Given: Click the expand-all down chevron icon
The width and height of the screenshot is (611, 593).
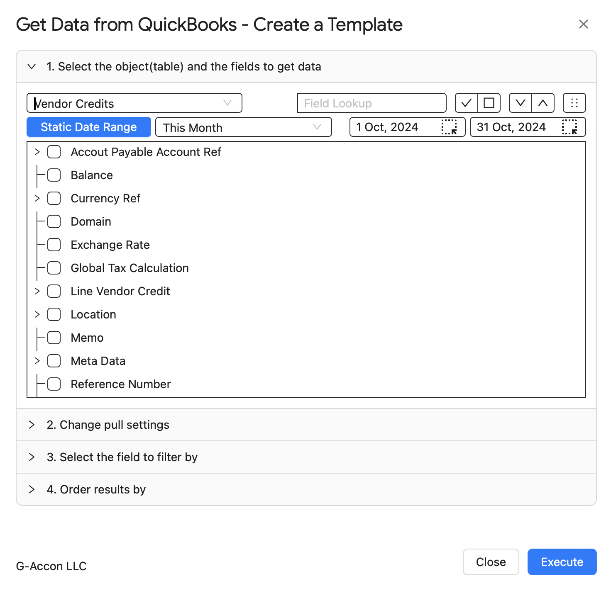Looking at the screenshot, I should [521, 103].
